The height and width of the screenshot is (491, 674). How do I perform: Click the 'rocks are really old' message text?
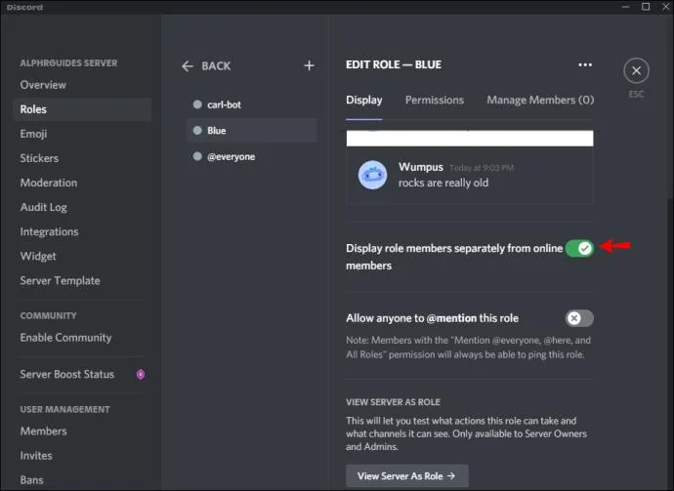coord(443,183)
